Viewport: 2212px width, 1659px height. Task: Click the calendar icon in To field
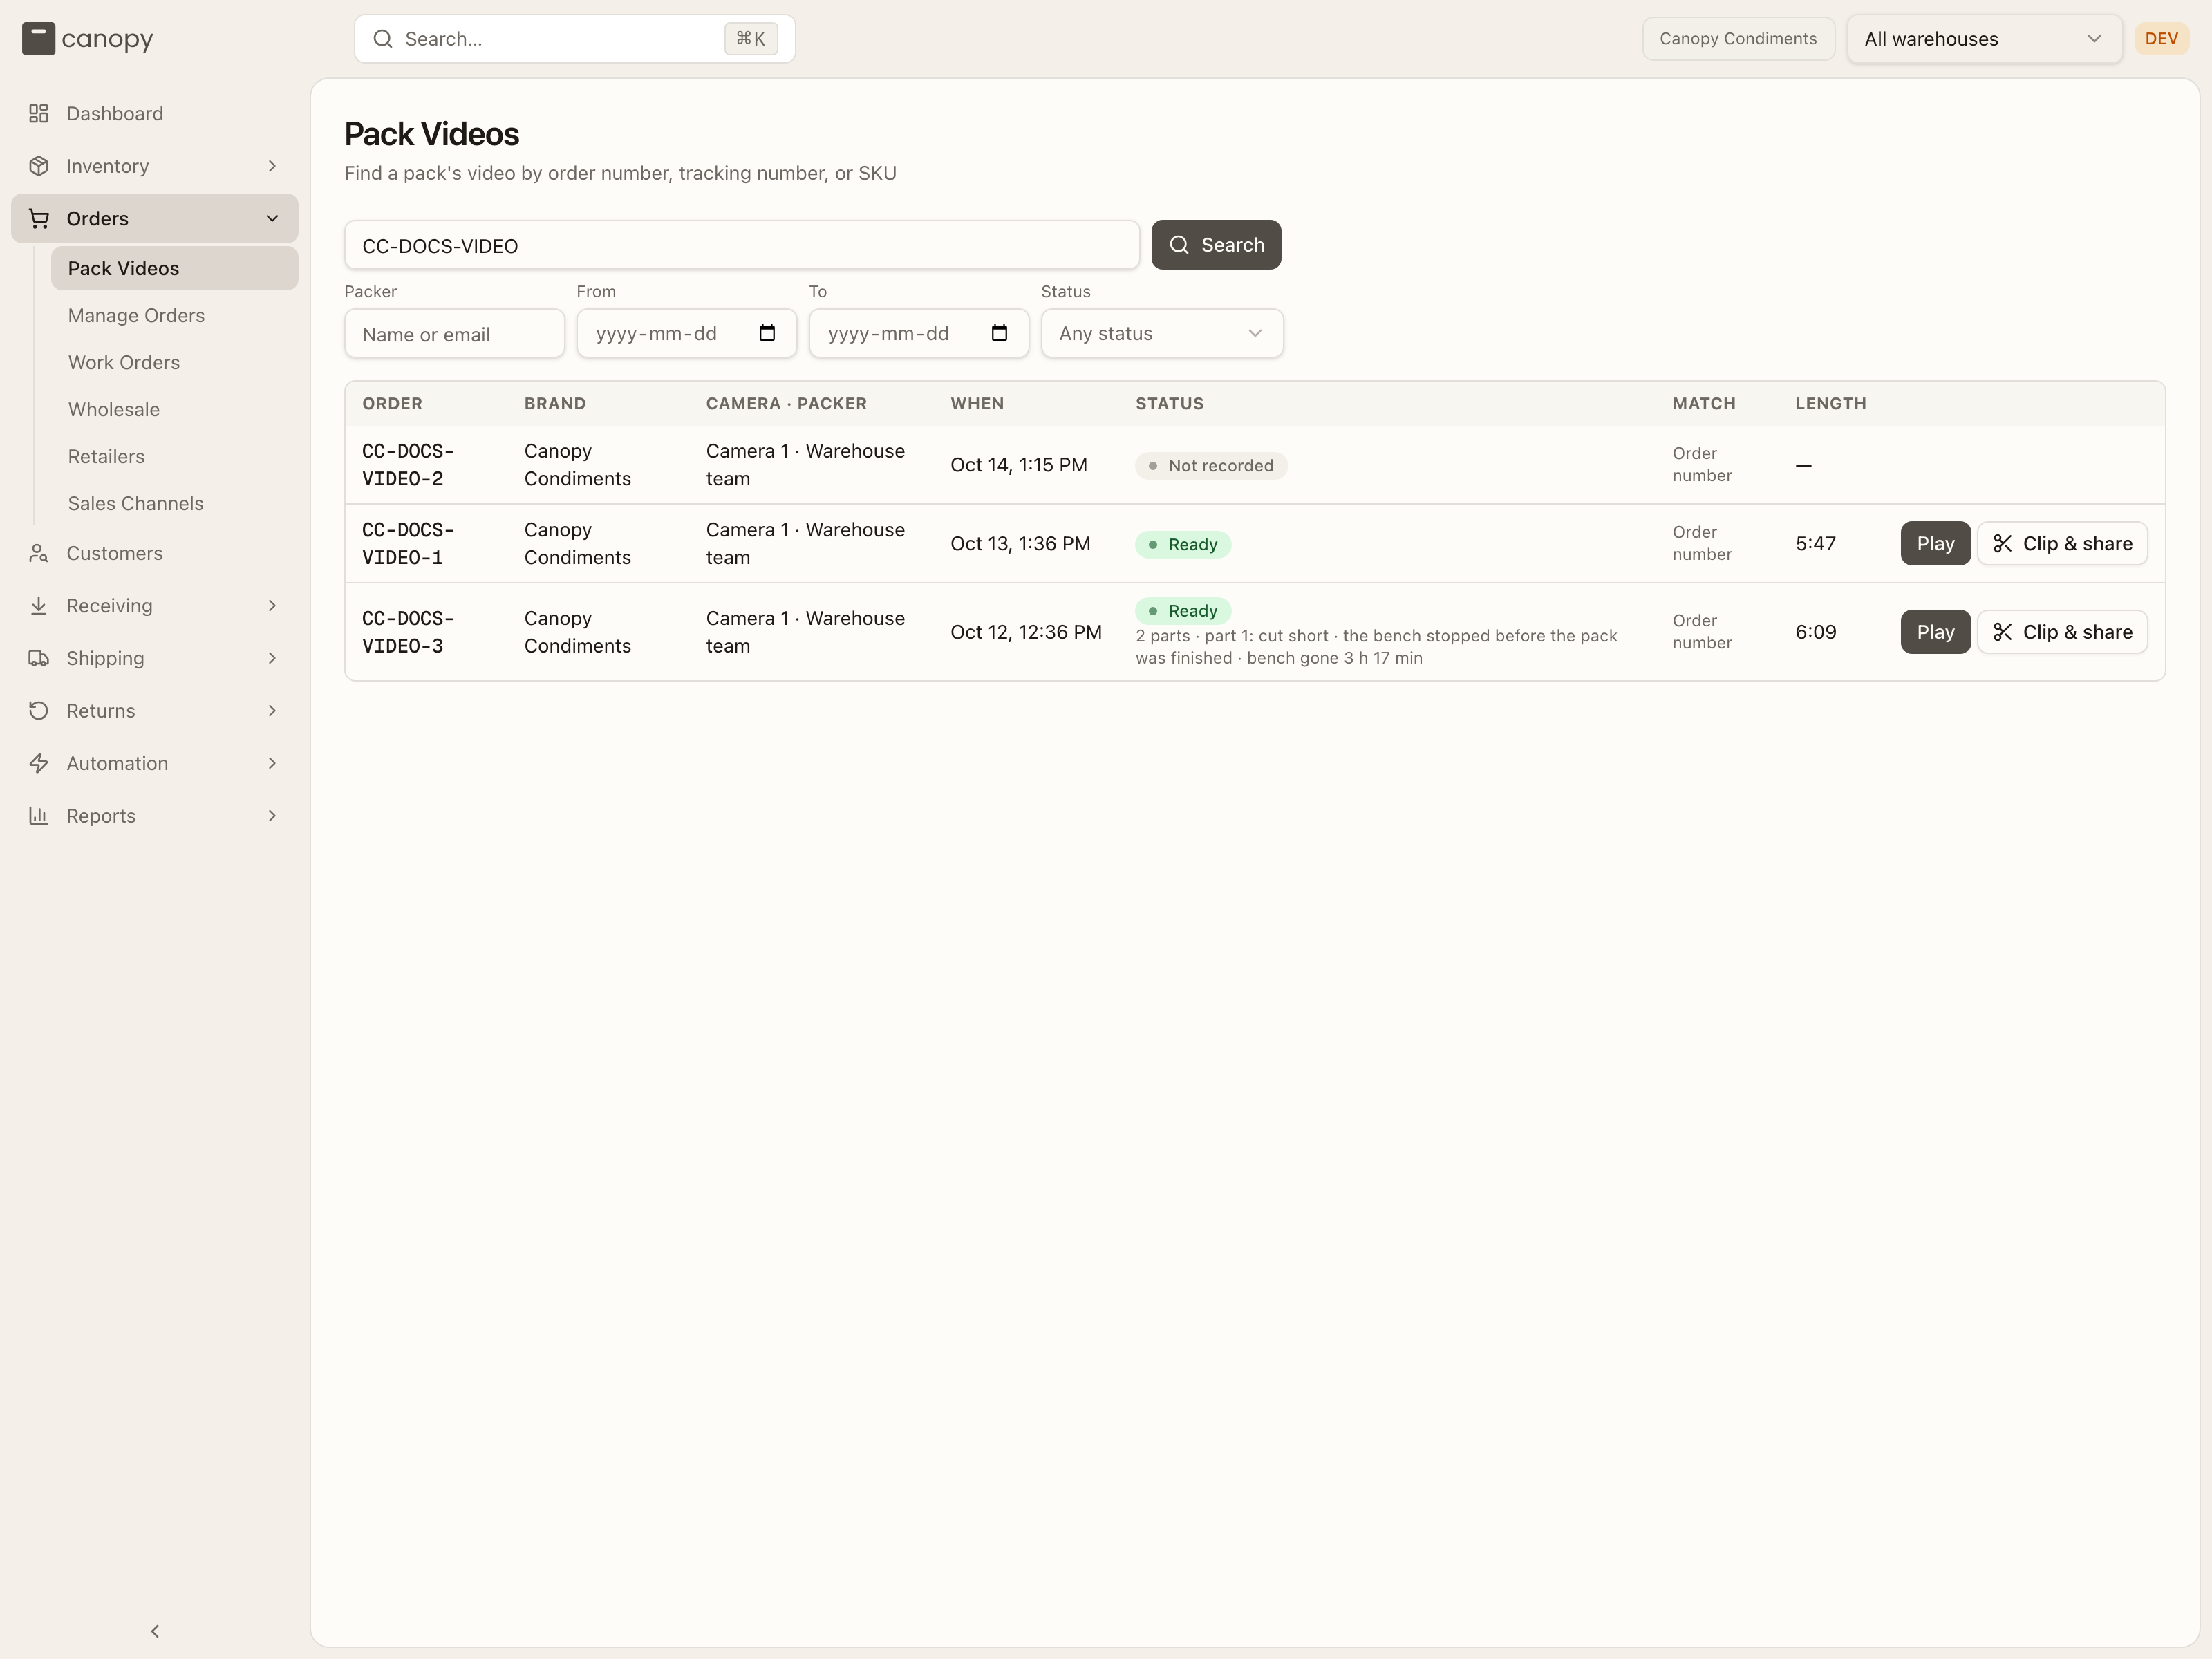point(999,333)
